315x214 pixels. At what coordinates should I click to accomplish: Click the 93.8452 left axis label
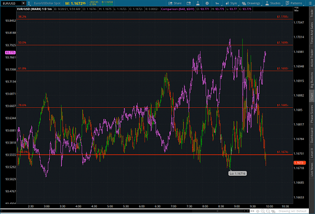tap(11, 21)
